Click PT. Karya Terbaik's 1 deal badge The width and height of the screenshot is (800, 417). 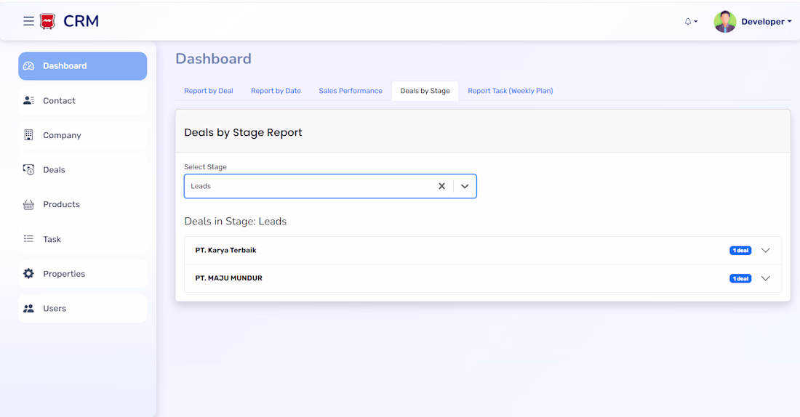tap(740, 251)
